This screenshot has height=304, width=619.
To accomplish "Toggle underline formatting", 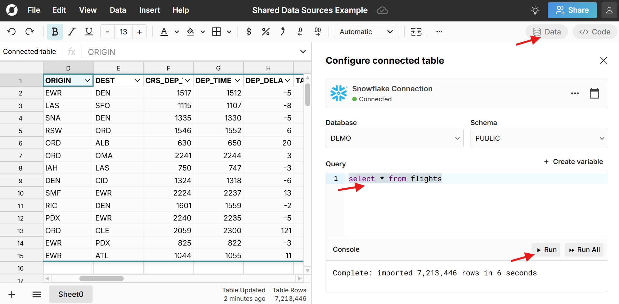I will click(88, 32).
